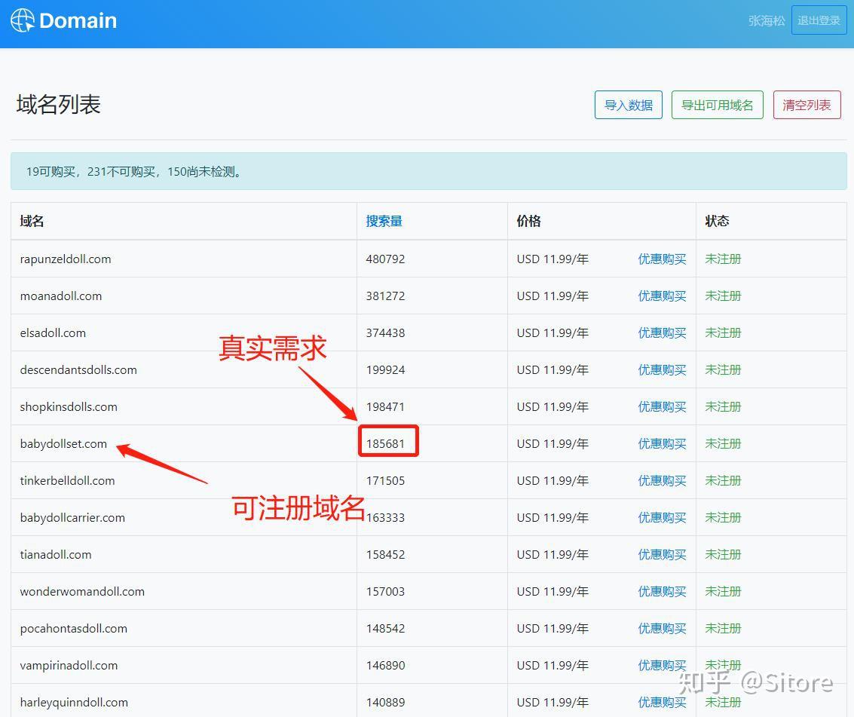Click 优惠购买 for pocahontasdoll.com

pyautogui.click(x=663, y=629)
